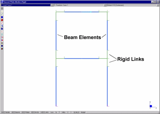Toggle brick display with red block icon
Viewport: 160px width, 114px height.
pos(2,20)
